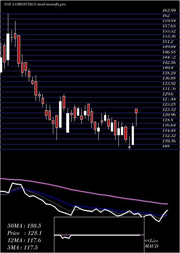Screen dimensions: 180x253
Task: Click the 118.8 price axis label
Action: tap(168, 120)
